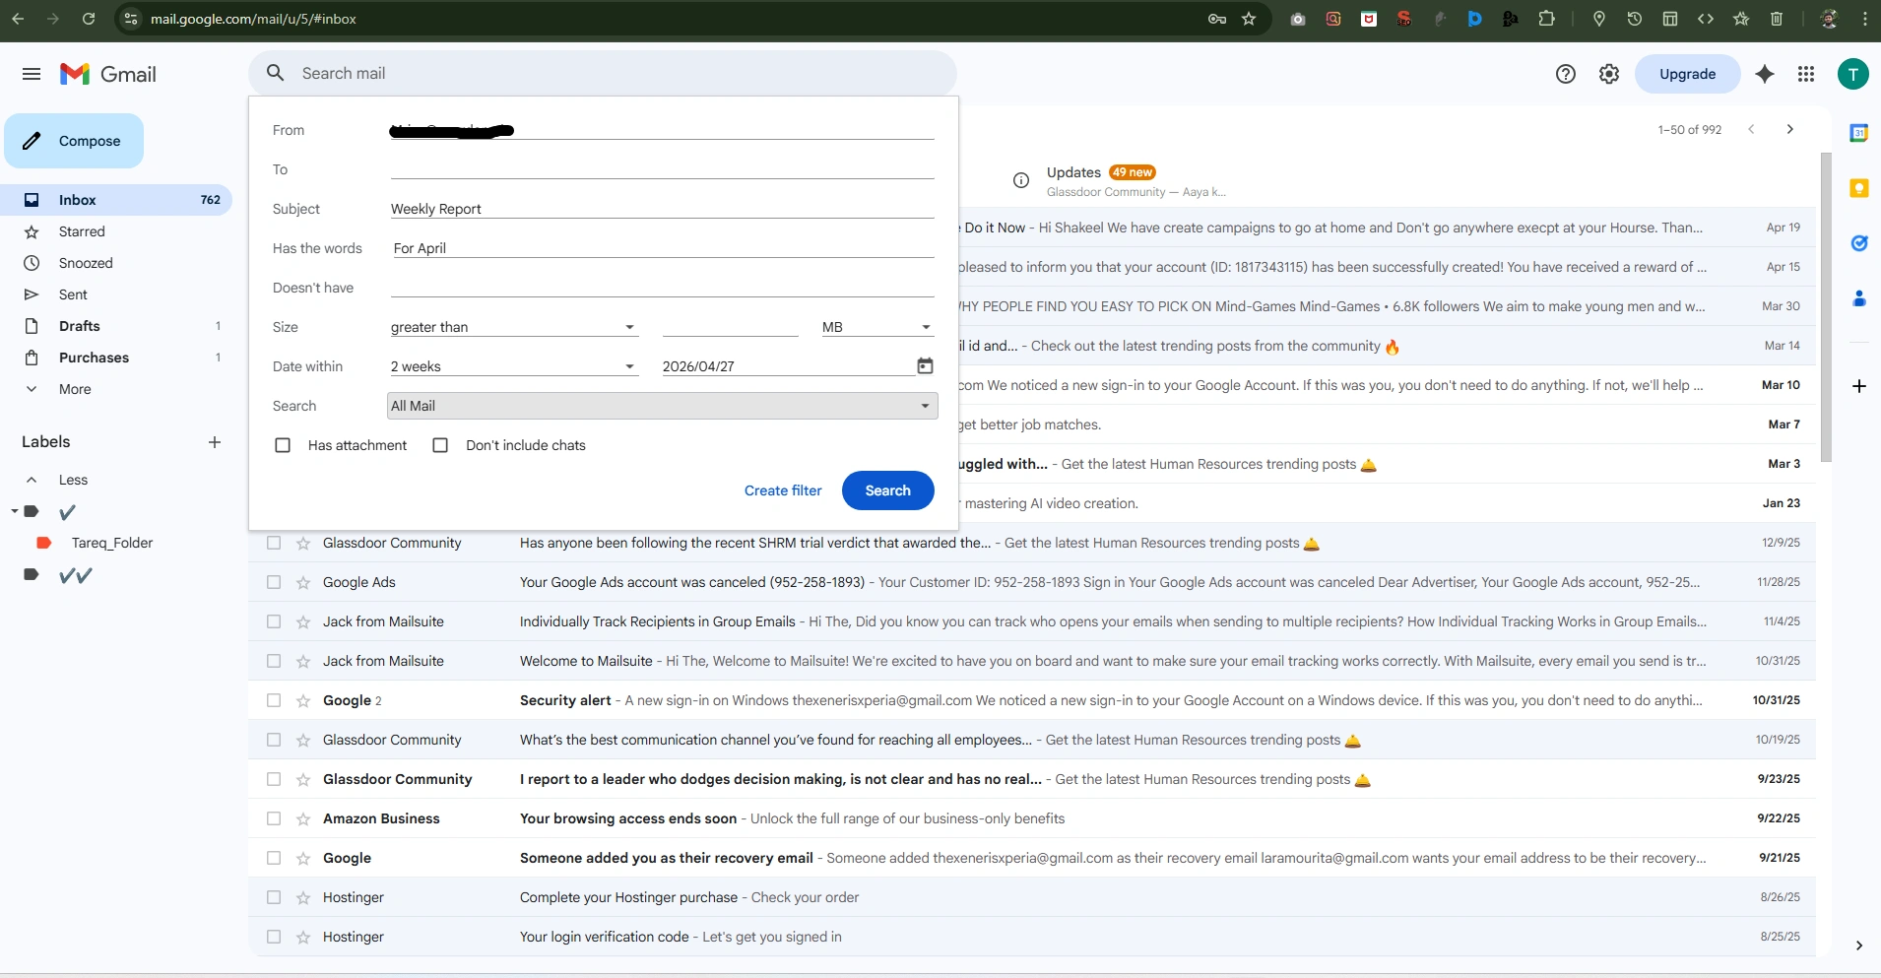The height and width of the screenshot is (978, 1881).
Task: Get add-ons with the plus icon
Action: 1859,386
